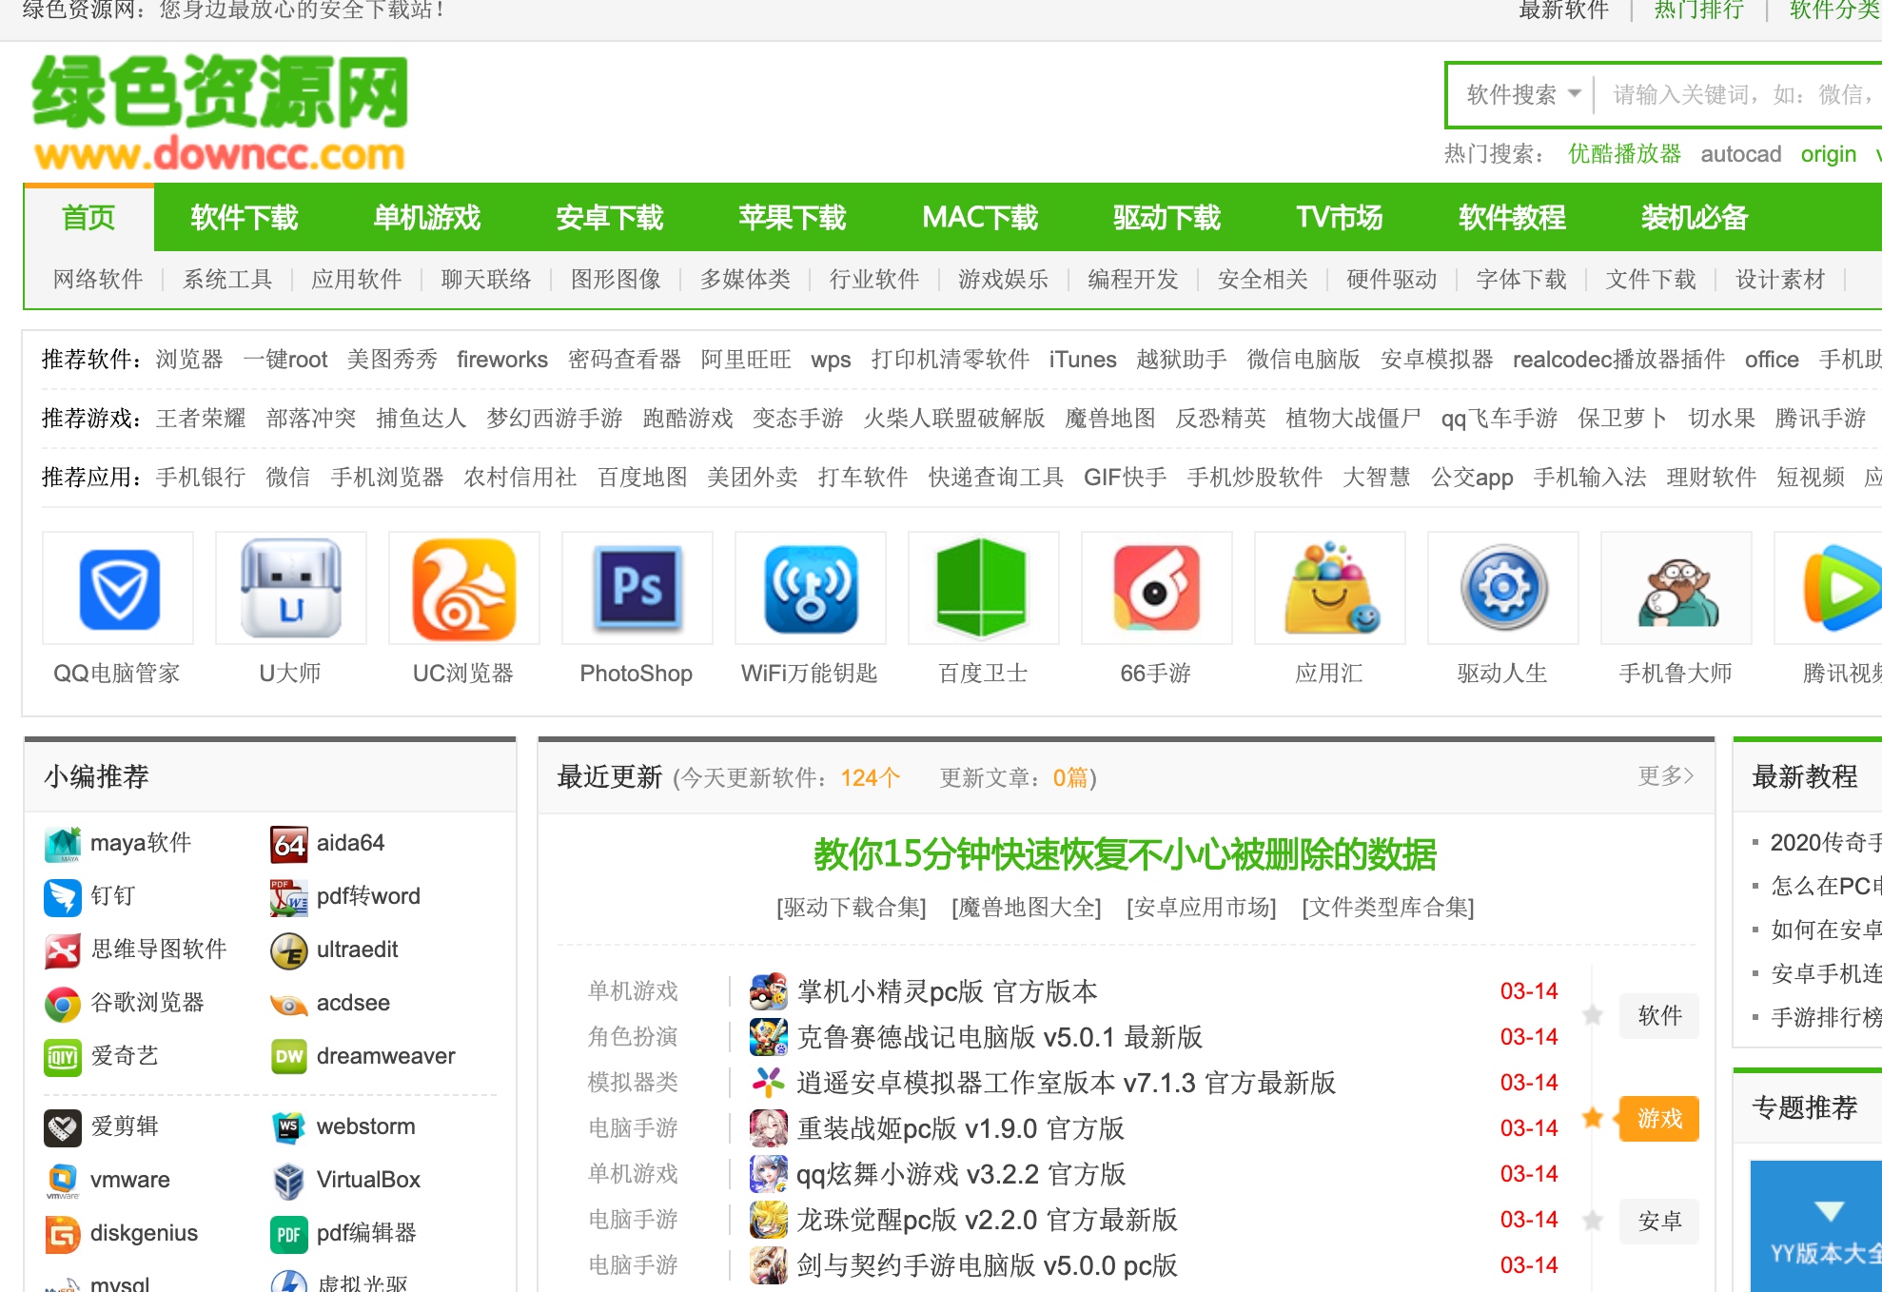Open the 百度卫士 green shield icon

983,589
